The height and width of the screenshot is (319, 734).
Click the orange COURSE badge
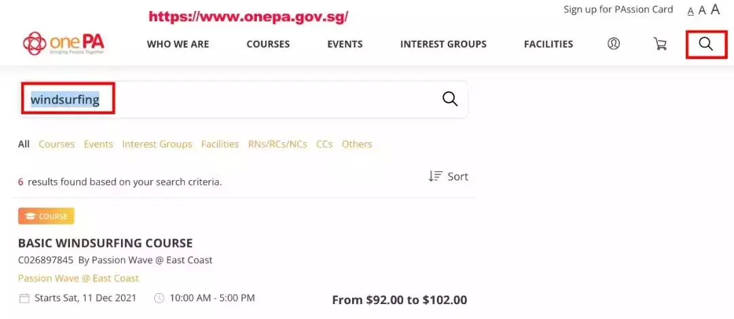pos(46,216)
